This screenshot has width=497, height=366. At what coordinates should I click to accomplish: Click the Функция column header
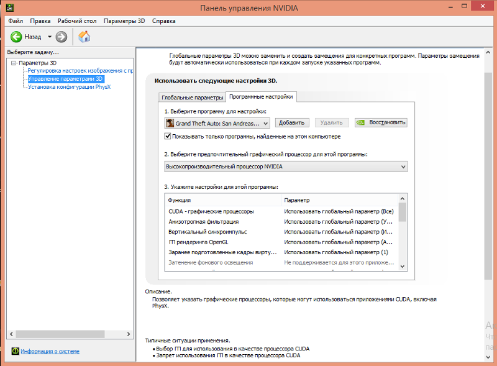(x=223, y=200)
